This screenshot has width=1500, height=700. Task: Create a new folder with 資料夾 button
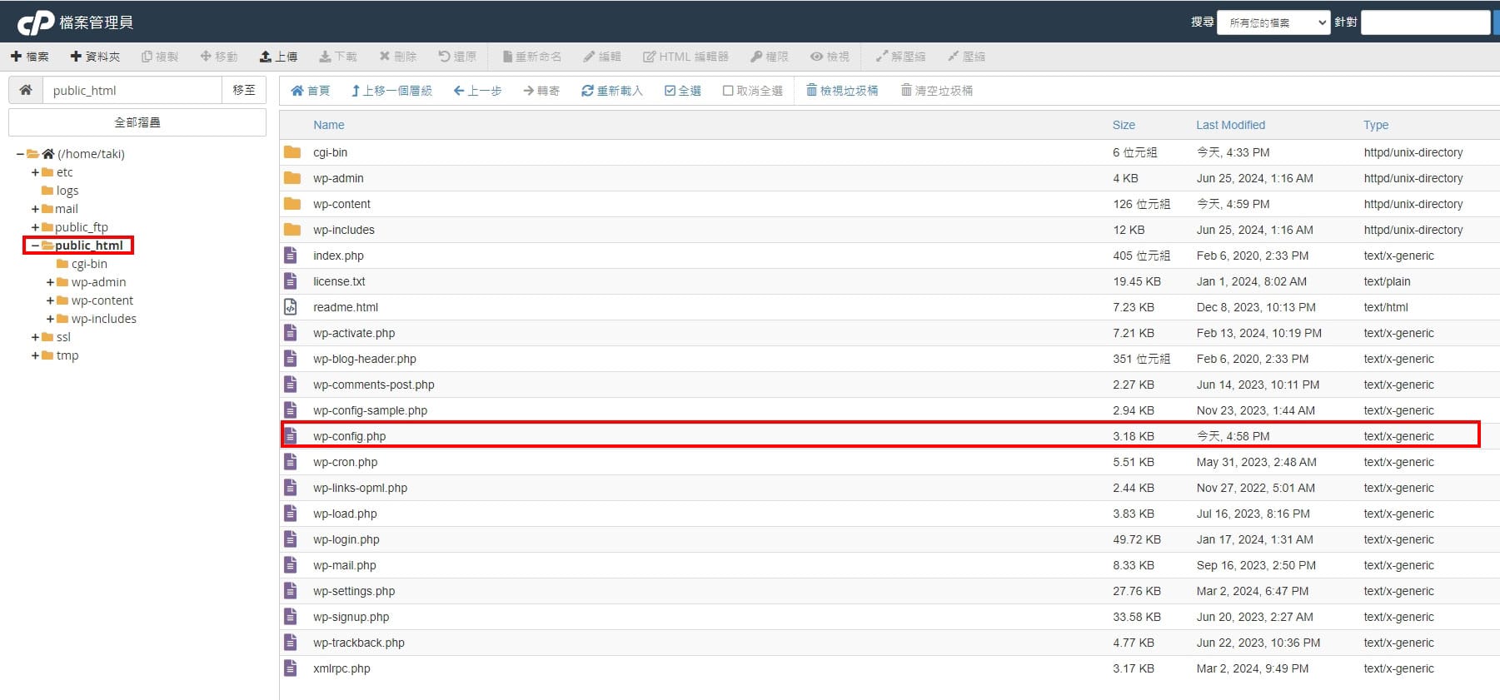95,57
